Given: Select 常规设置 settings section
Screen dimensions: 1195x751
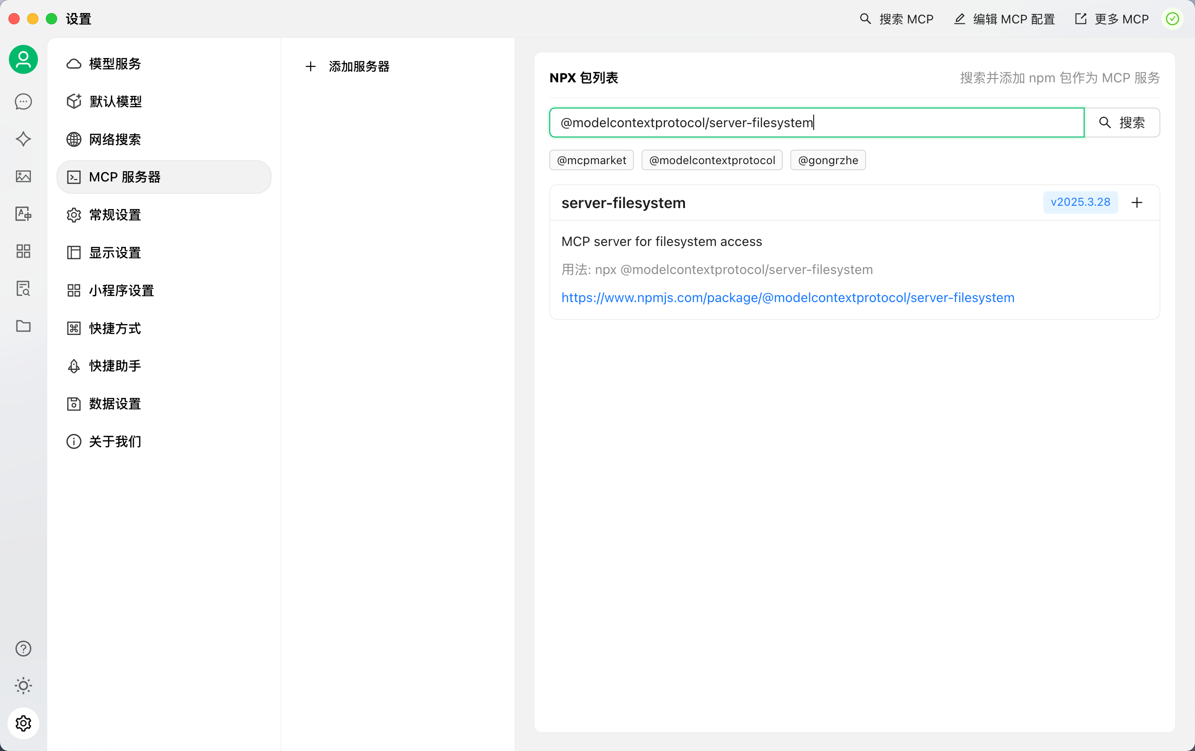Looking at the screenshot, I should click(164, 215).
